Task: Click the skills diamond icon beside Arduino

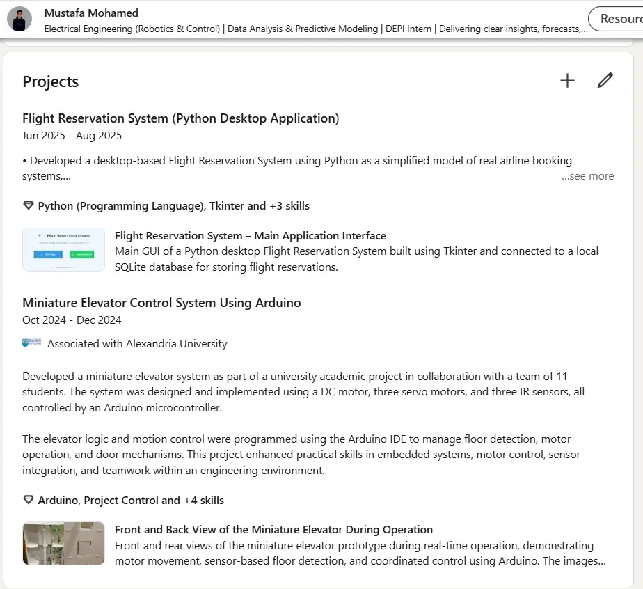Action: click(x=28, y=500)
